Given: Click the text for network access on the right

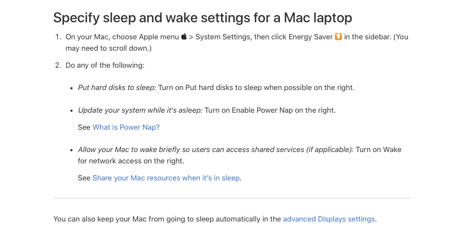Looking at the screenshot, I should click(131, 161).
